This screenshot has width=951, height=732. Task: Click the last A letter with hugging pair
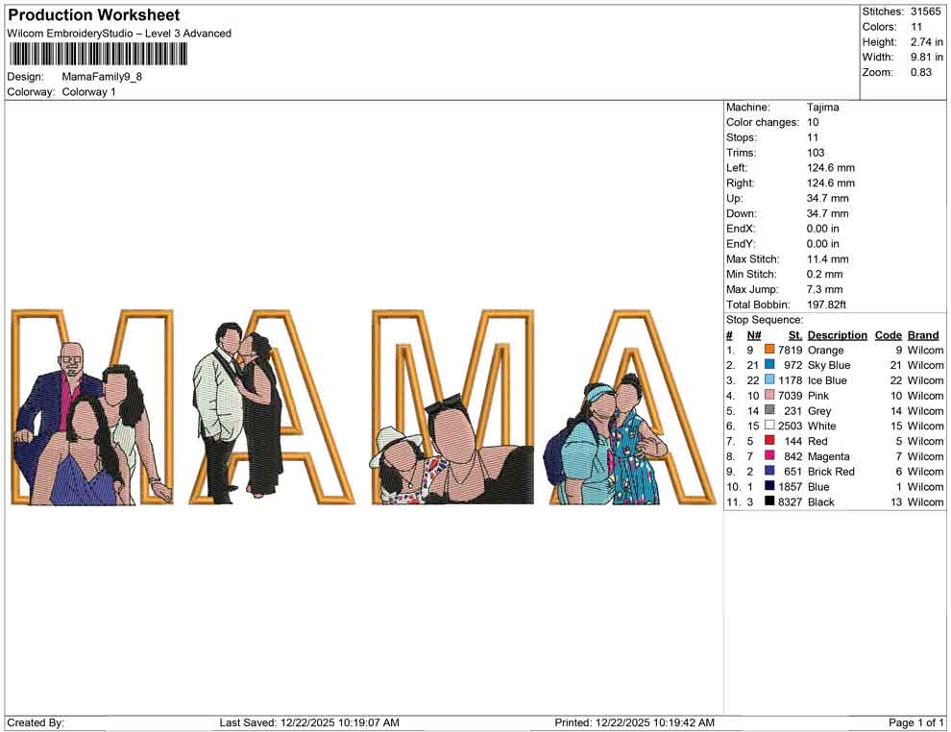[631, 407]
